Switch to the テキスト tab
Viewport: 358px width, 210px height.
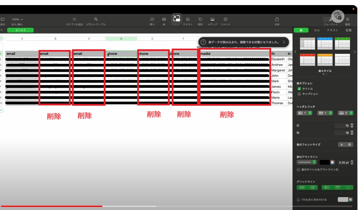pyautogui.click(x=332, y=30)
